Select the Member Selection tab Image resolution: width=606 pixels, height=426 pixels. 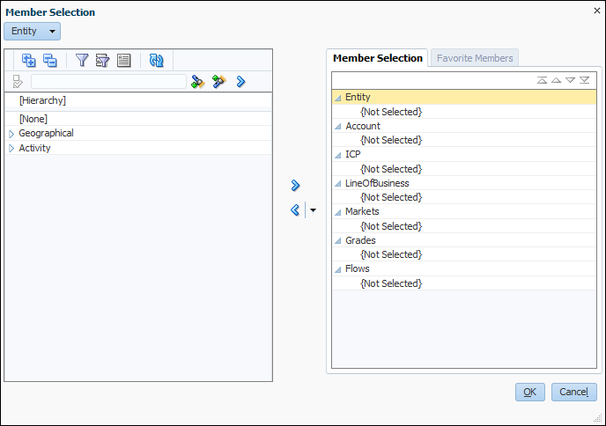[x=377, y=58]
